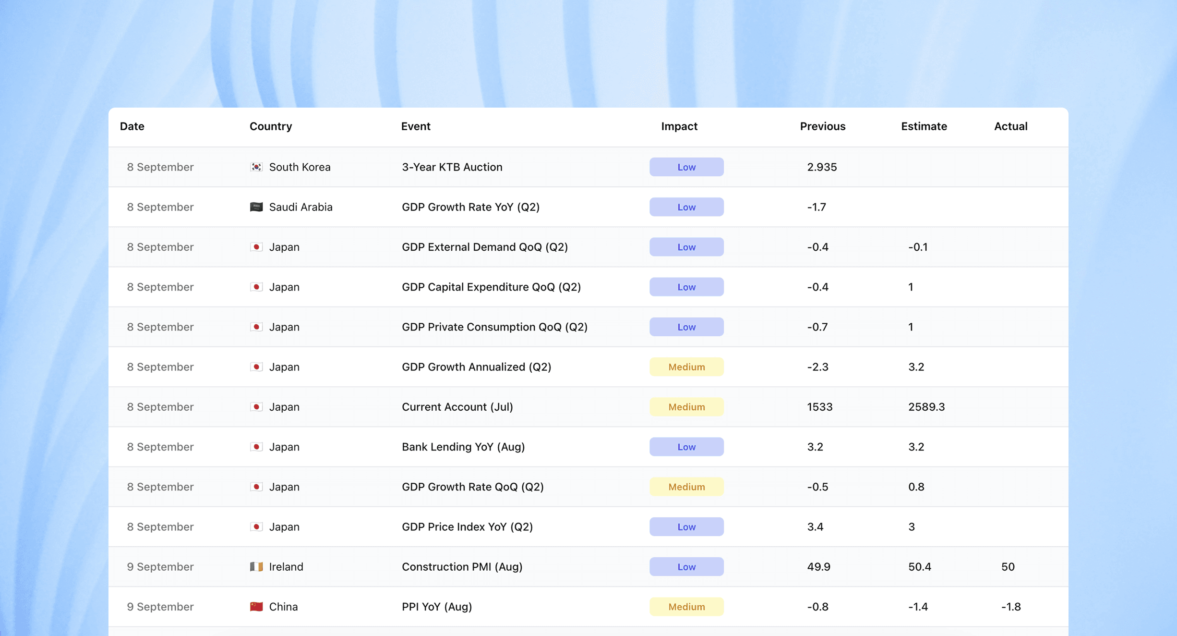Image resolution: width=1177 pixels, height=636 pixels.
Task: Click the China flag icon
Action: coord(256,606)
